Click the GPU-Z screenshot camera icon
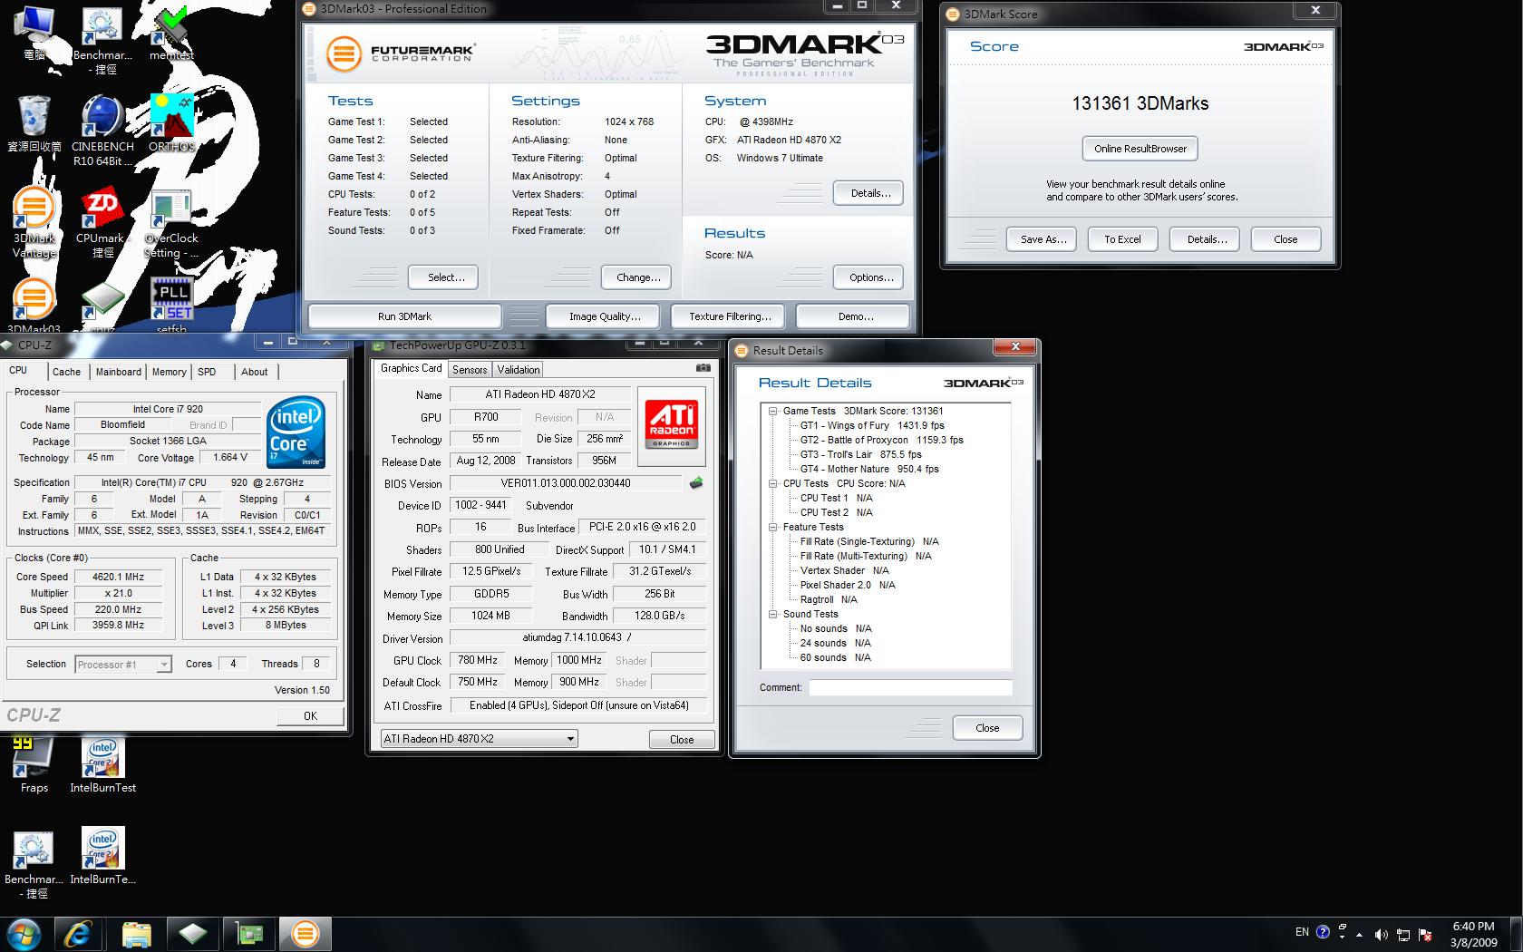Viewport: 1523px width, 952px height. coord(703,368)
